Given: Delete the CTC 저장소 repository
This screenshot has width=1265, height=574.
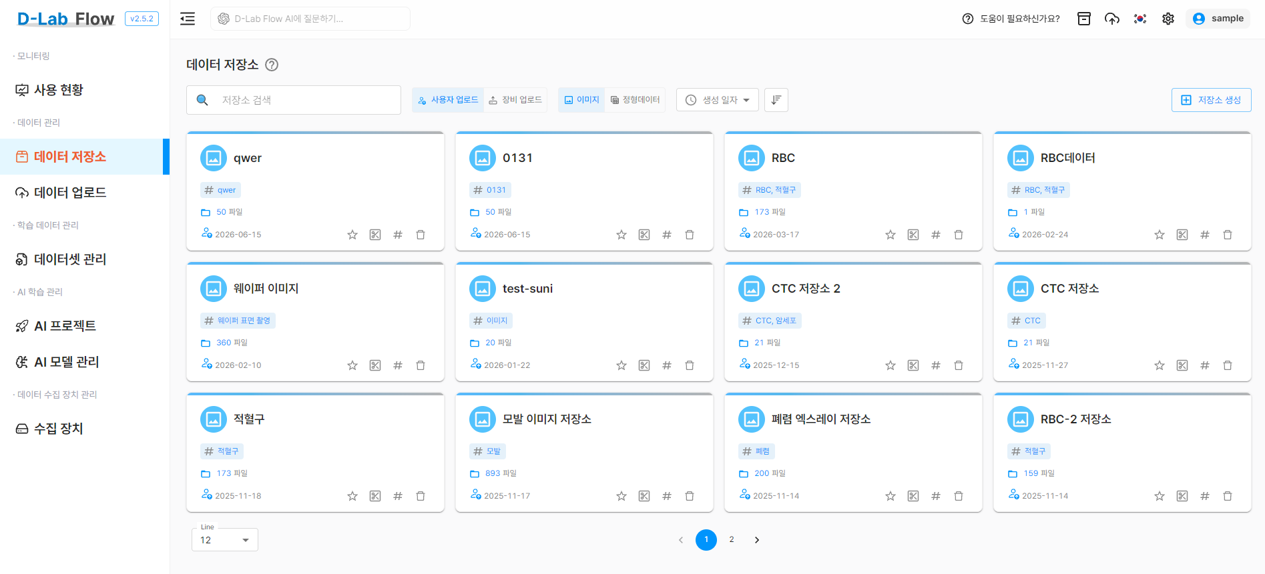Looking at the screenshot, I should (x=1228, y=365).
